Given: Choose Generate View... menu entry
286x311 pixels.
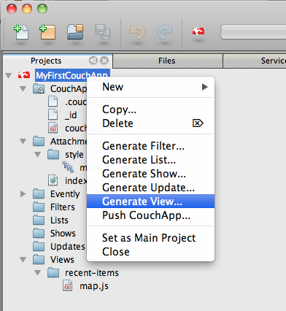Looking at the screenshot, I should [150, 201].
